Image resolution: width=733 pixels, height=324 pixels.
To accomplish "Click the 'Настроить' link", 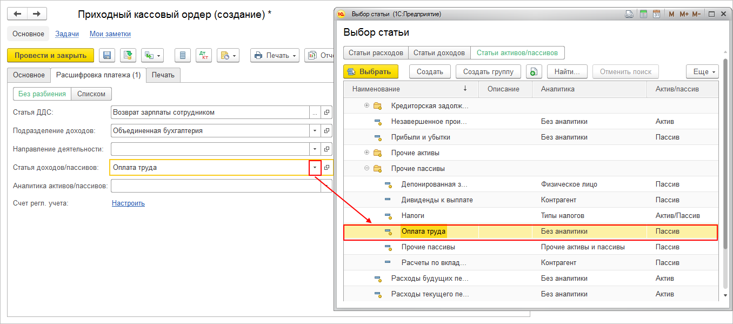I will (x=128, y=203).
